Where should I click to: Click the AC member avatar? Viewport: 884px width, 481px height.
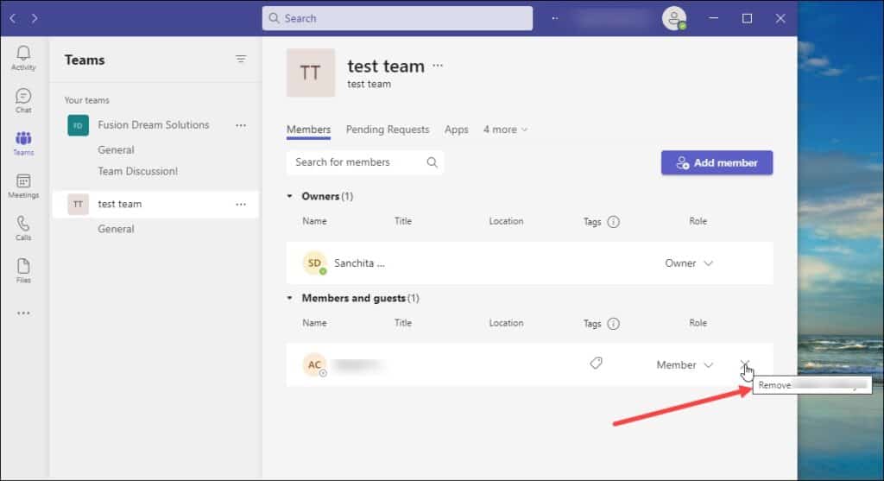click(x=314, y=364)
